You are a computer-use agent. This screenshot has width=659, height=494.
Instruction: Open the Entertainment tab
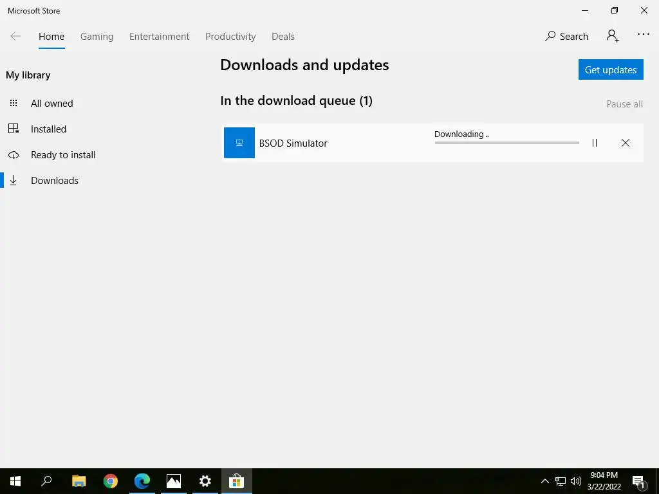click(x=160, y=37)
